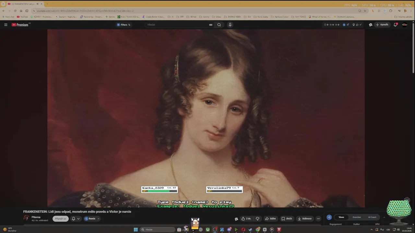Save the video with Uložit button
This screenshot has width=415, height=233.
pos(287,219)
